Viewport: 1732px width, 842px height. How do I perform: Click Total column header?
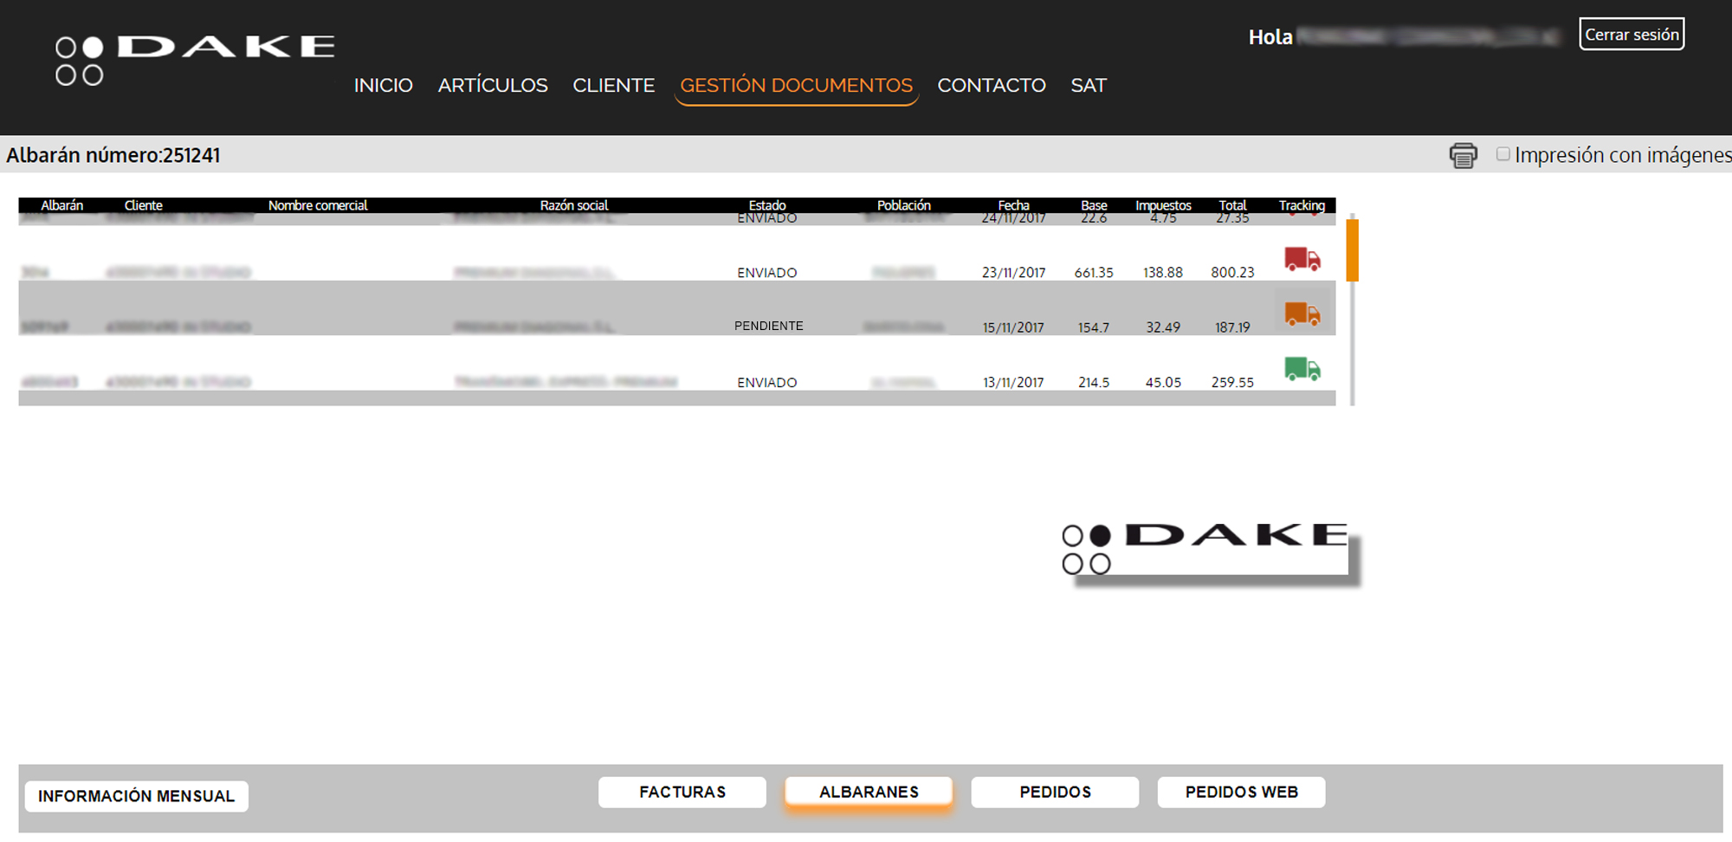[x=1232, y=205]
